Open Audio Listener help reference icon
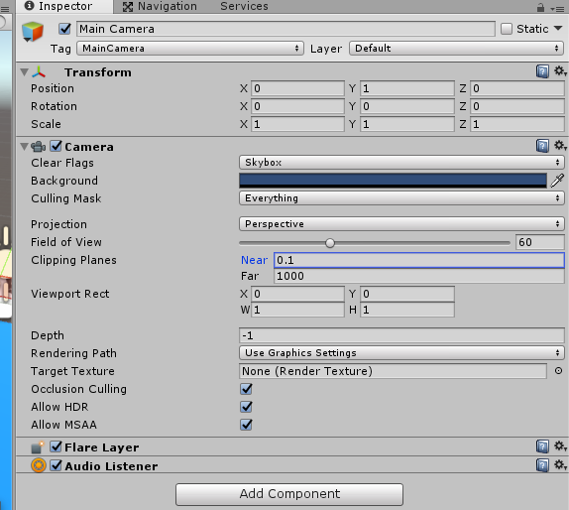The image size is (569, 510). pos(542,465)
